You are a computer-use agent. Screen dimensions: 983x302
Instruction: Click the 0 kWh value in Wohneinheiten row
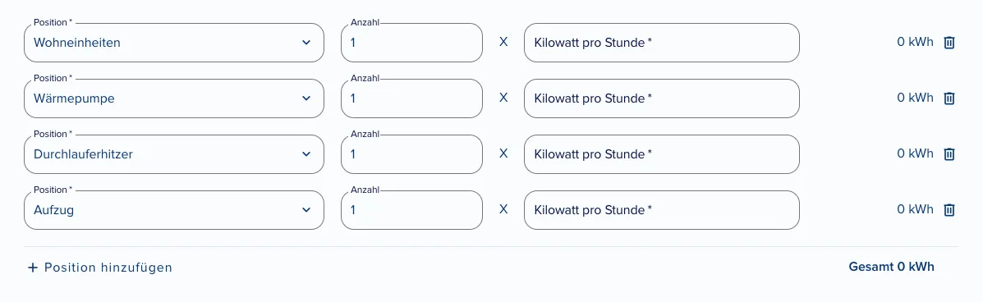(916, 42)
